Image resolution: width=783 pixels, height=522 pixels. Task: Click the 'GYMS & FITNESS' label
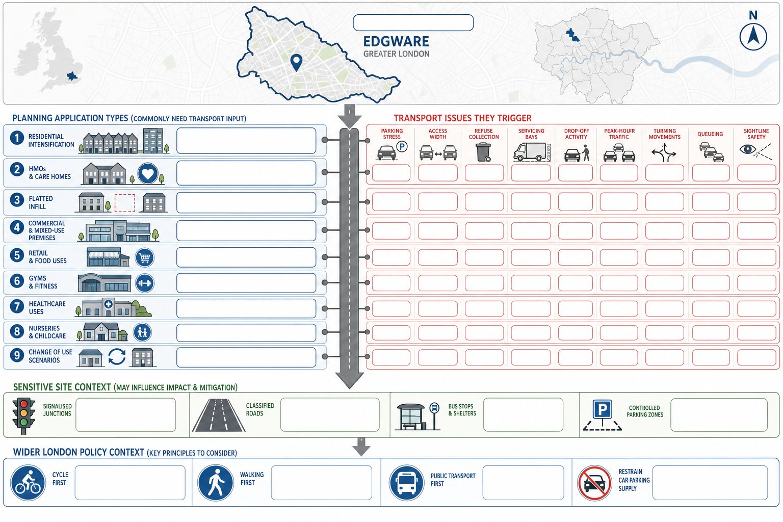pyautogui.click(x=43, y=282)
